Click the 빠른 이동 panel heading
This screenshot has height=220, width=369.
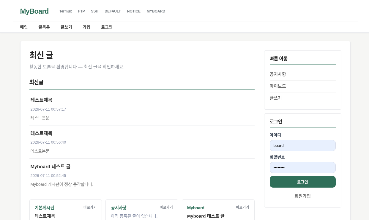pyautogui.click(x=279, y=59)
